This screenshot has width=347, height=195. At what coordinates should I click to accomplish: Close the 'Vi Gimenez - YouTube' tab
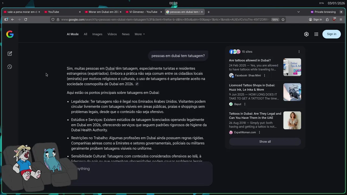(161, 12)
